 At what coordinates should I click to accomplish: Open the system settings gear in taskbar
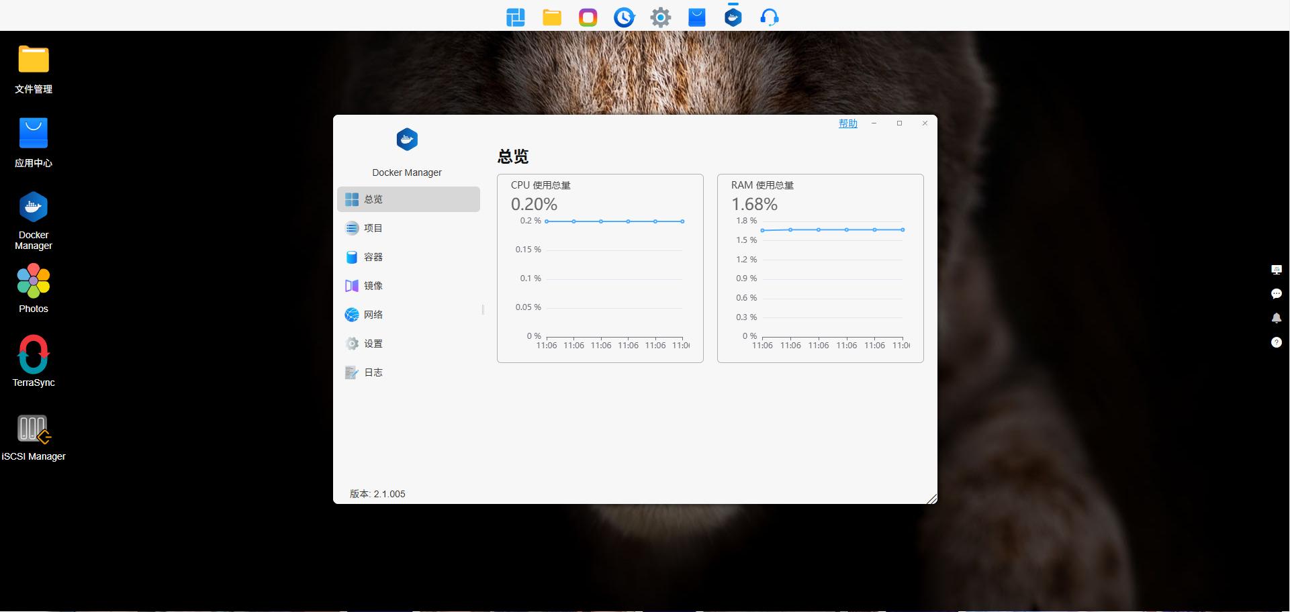pos(660,16)
